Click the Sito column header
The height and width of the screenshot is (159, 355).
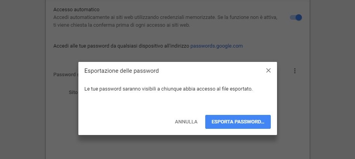pos(73,92)
